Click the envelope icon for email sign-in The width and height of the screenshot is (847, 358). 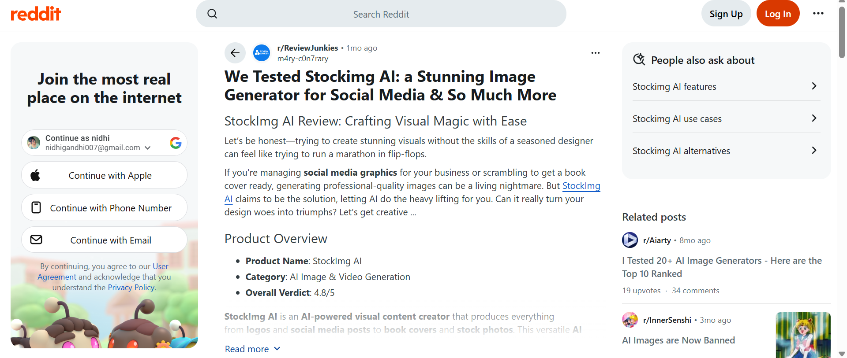pos(36,240)
